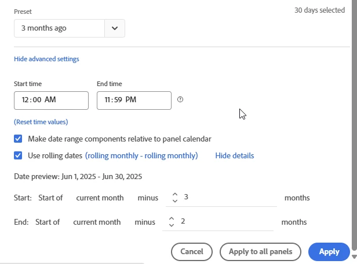This screenshot has width=357, height=264.
Task: Open the End row 'minus' selector
Action: click(x=145, y=222)
